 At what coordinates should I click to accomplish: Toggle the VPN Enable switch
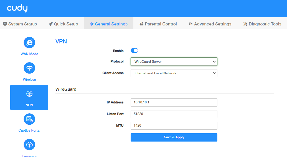pos(134,51)
